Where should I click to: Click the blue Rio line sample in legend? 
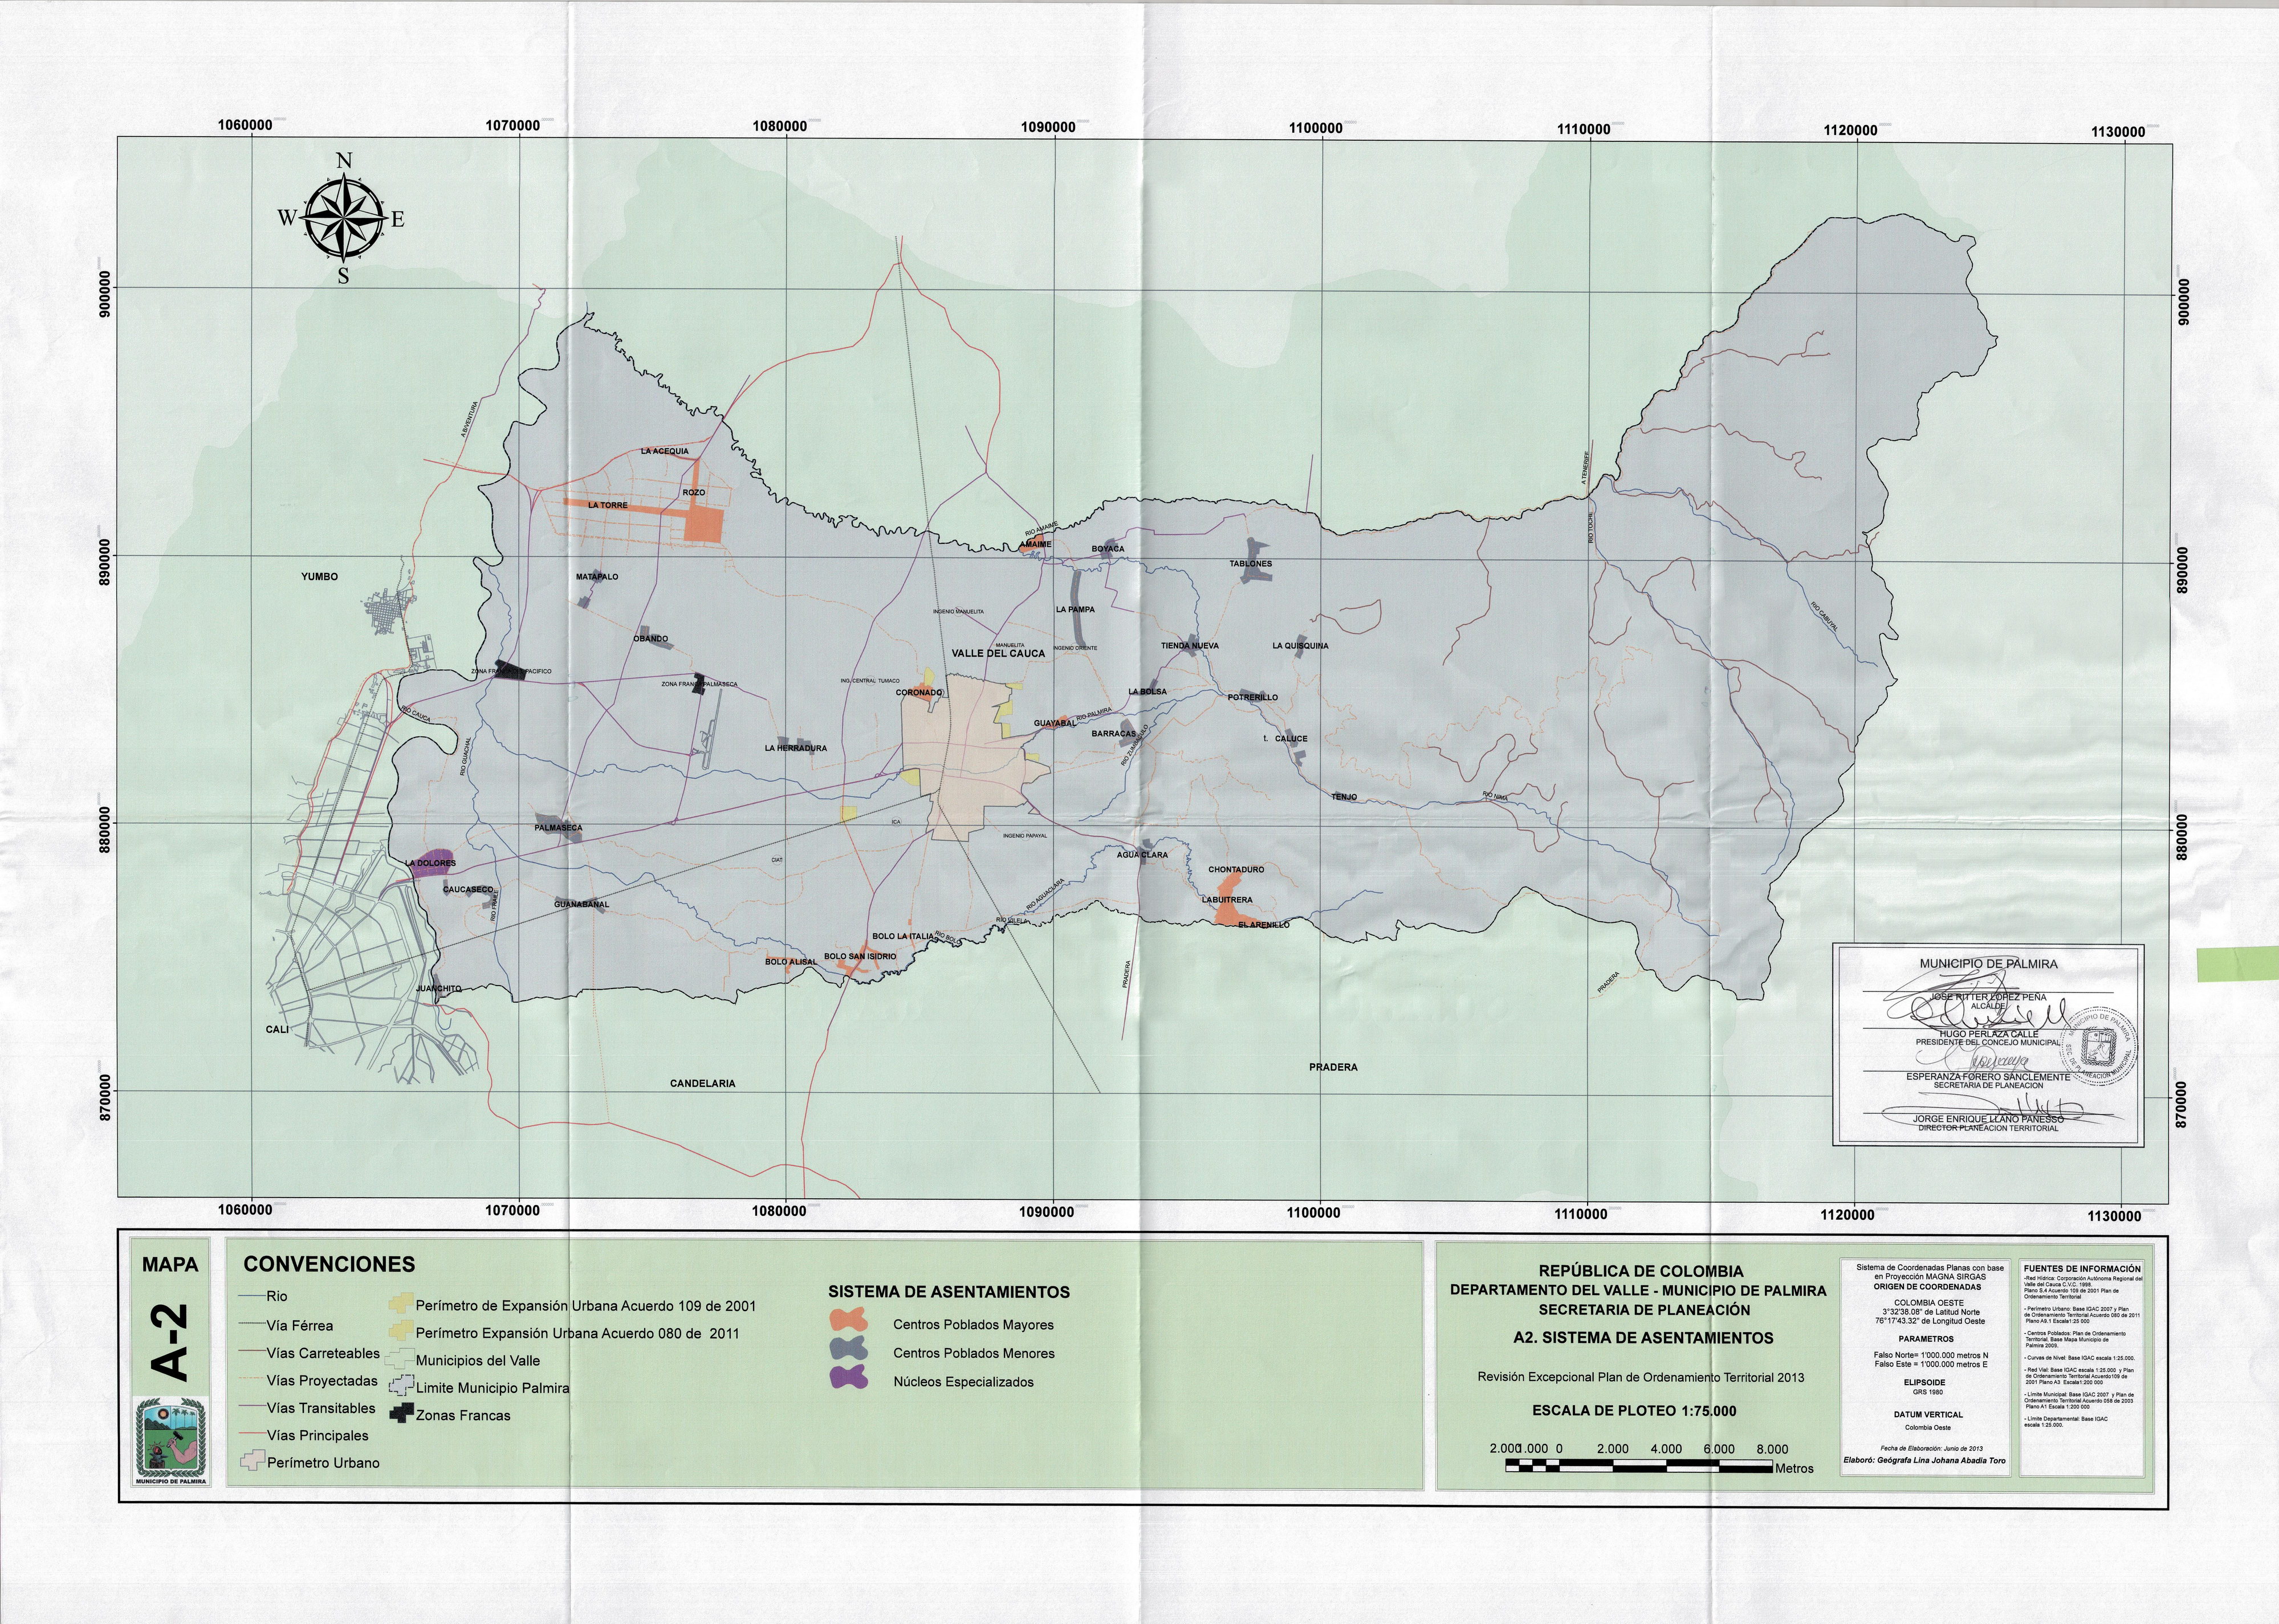[x=253, y=1296]
